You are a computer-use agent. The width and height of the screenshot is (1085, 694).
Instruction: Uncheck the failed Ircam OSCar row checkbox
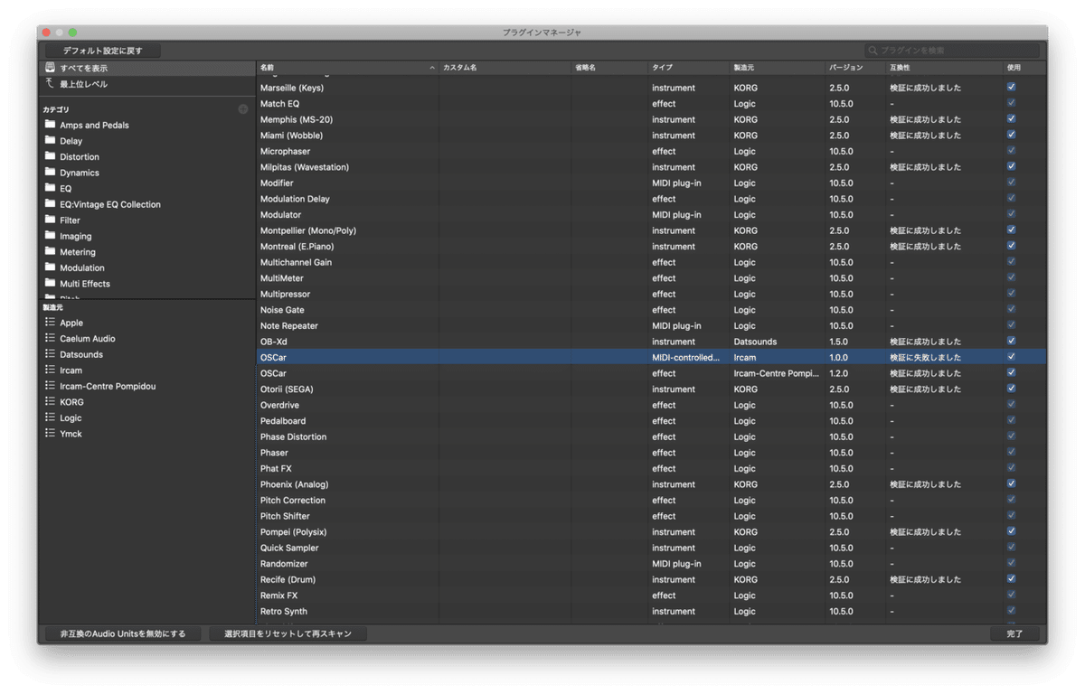point(1011,357)
